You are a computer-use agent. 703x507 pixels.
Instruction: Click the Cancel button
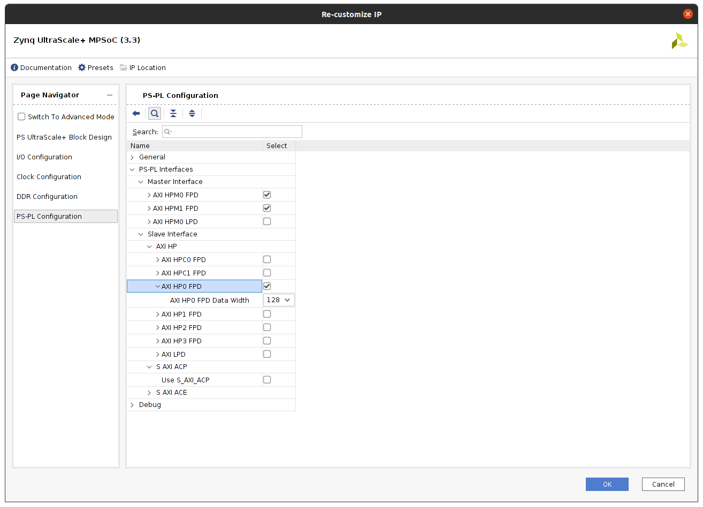(663, 484)
